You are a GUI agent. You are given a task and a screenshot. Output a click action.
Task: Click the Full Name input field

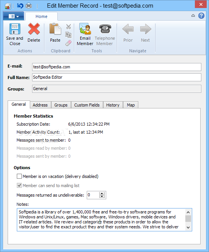(x=117, y=77)
